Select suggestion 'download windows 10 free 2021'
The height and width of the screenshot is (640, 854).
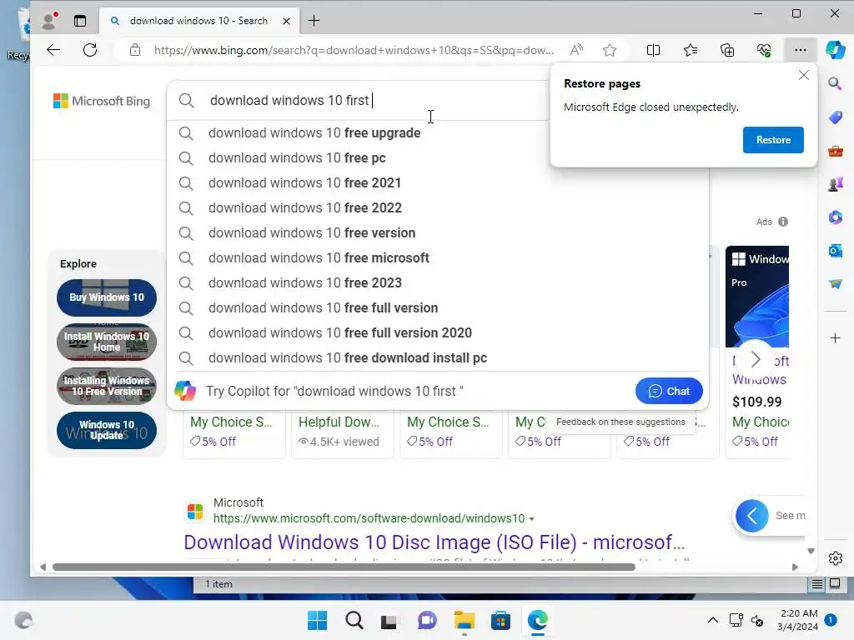pos(438,182)
